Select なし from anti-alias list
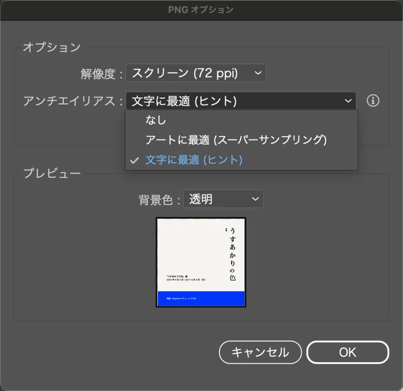The height and width of the screenshot is (391, 403). 241,120
